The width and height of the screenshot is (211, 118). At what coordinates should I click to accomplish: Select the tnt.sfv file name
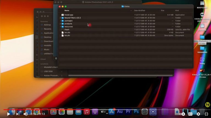pos(67,36)
